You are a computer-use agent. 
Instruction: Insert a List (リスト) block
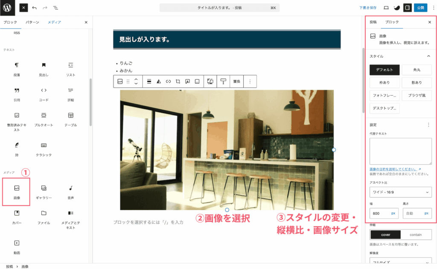pos(71,69)
